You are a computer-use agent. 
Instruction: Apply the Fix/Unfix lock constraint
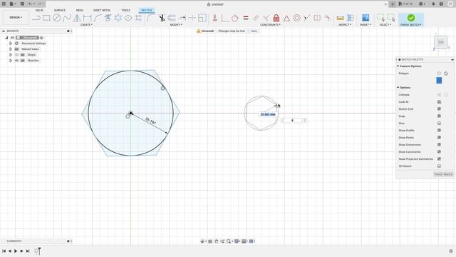point(276,18)
